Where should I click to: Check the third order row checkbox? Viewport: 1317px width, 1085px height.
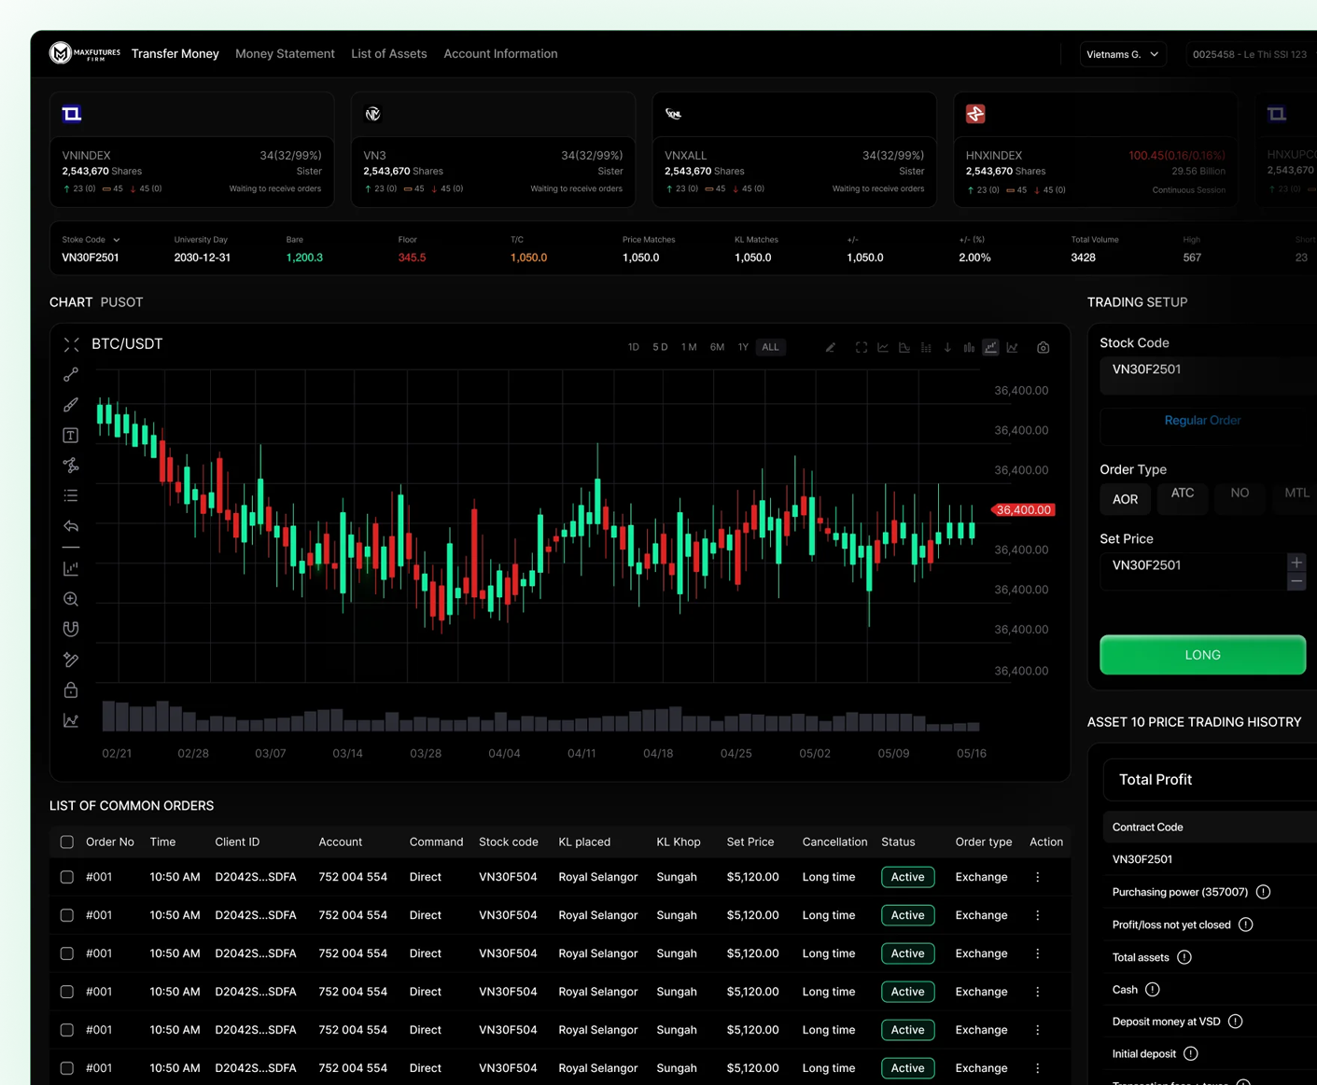point(67,953)
